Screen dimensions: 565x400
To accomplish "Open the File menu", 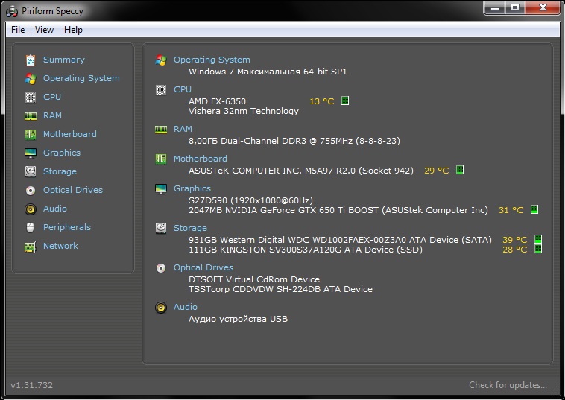I will tap(18, 30).
